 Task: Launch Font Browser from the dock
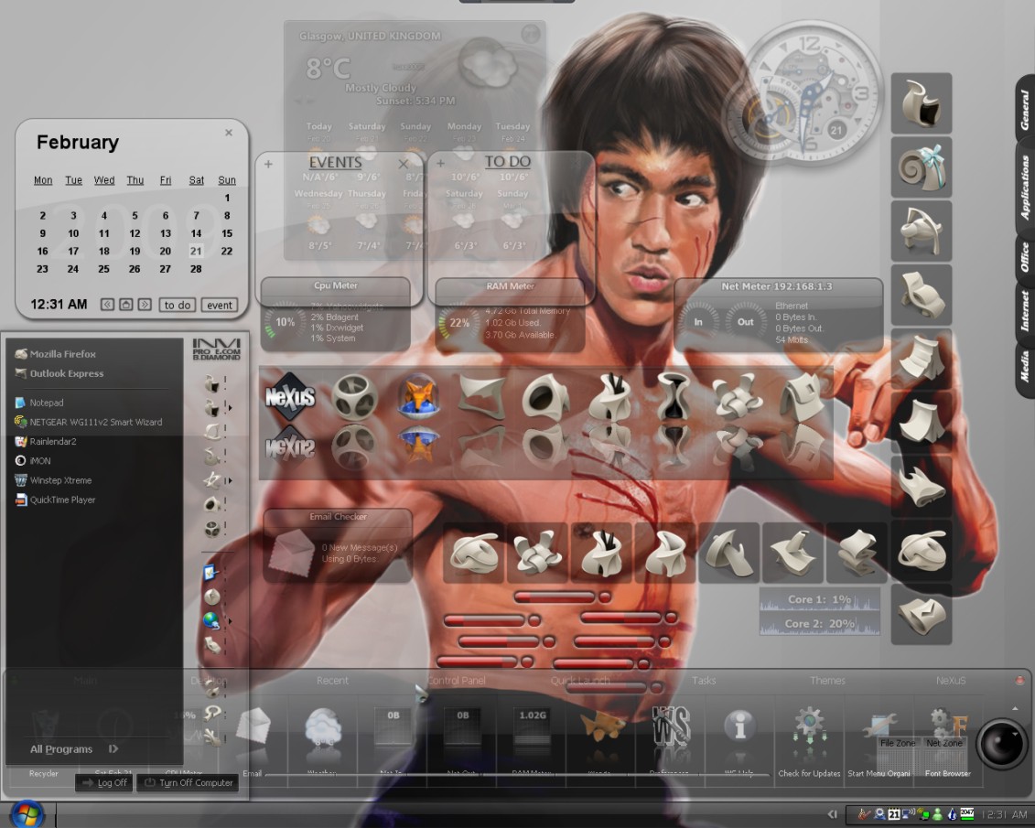[x=948, y=725]
